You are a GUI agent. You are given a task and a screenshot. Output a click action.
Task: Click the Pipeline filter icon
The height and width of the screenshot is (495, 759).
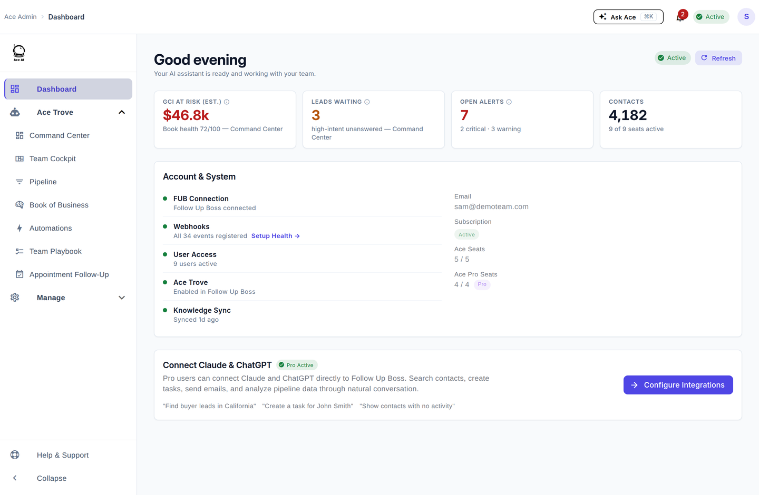pyautogui.click(x=20, y=182)
